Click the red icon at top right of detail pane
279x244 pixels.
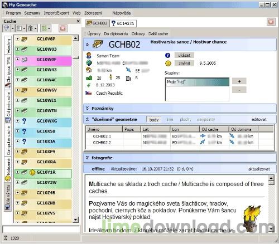pos(271,22)
